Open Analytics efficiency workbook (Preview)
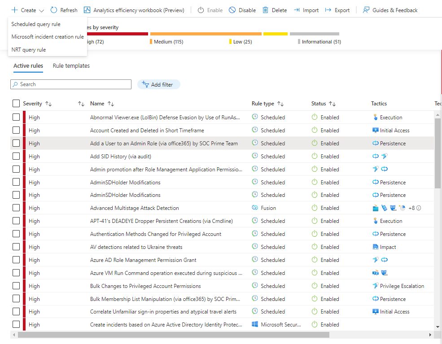 87,10
